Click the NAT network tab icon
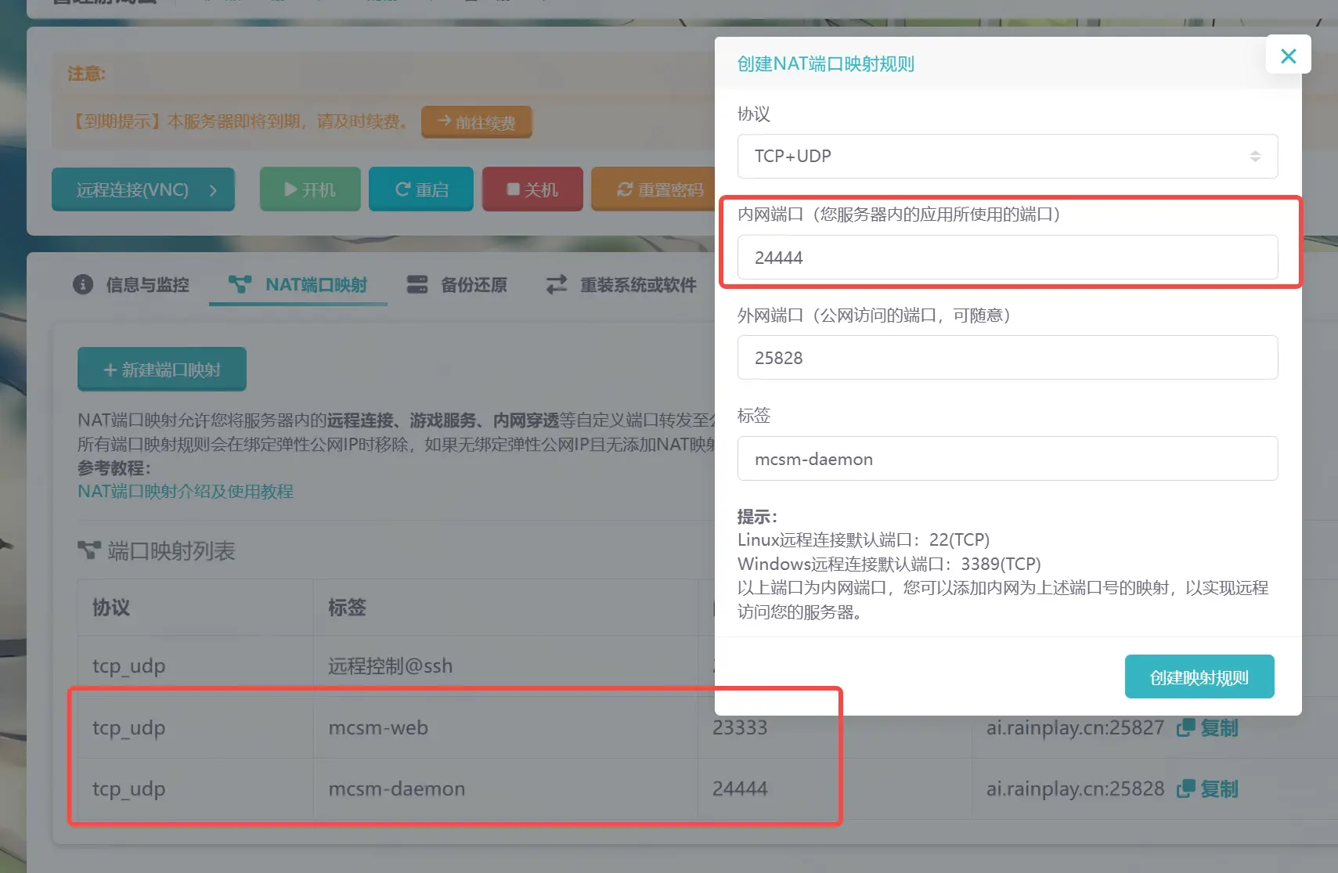 coord(240,284)
